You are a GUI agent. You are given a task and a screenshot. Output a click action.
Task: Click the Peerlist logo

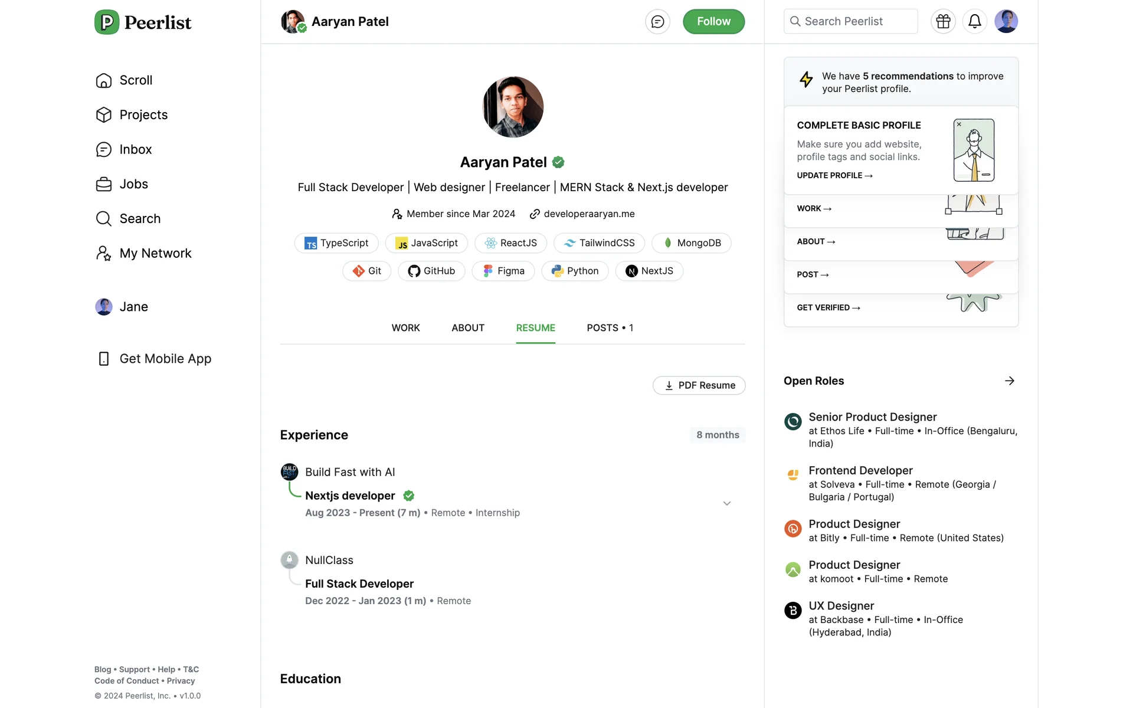[x=143, y=22]
